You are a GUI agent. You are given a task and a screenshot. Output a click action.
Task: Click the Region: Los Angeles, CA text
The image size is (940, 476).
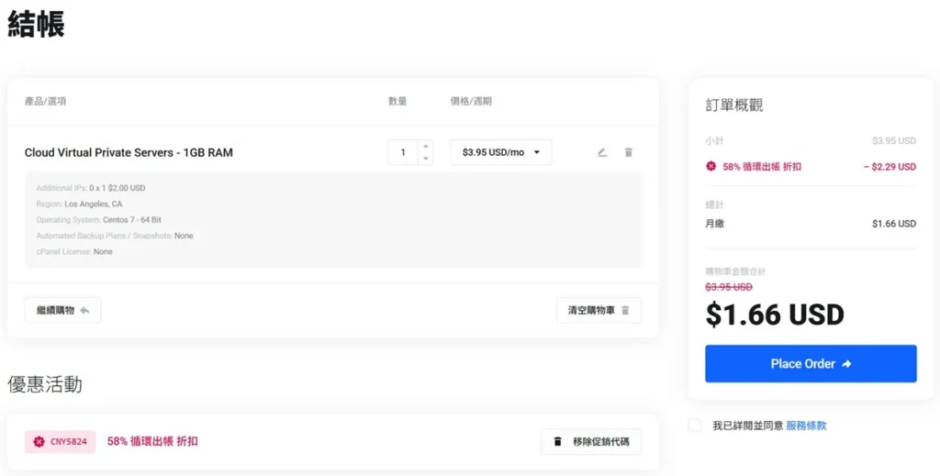tap(79, 205)
